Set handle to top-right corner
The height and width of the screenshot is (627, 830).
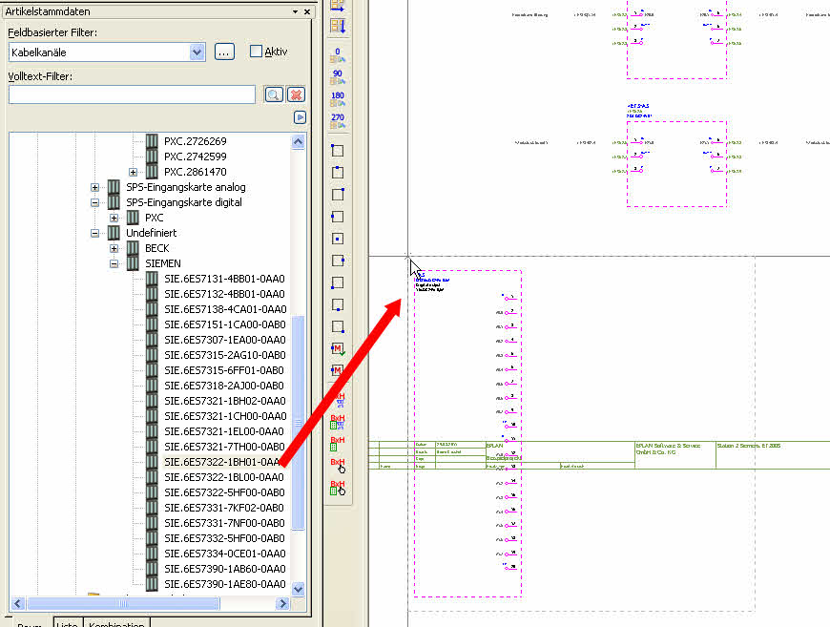[x=337, y=195]
